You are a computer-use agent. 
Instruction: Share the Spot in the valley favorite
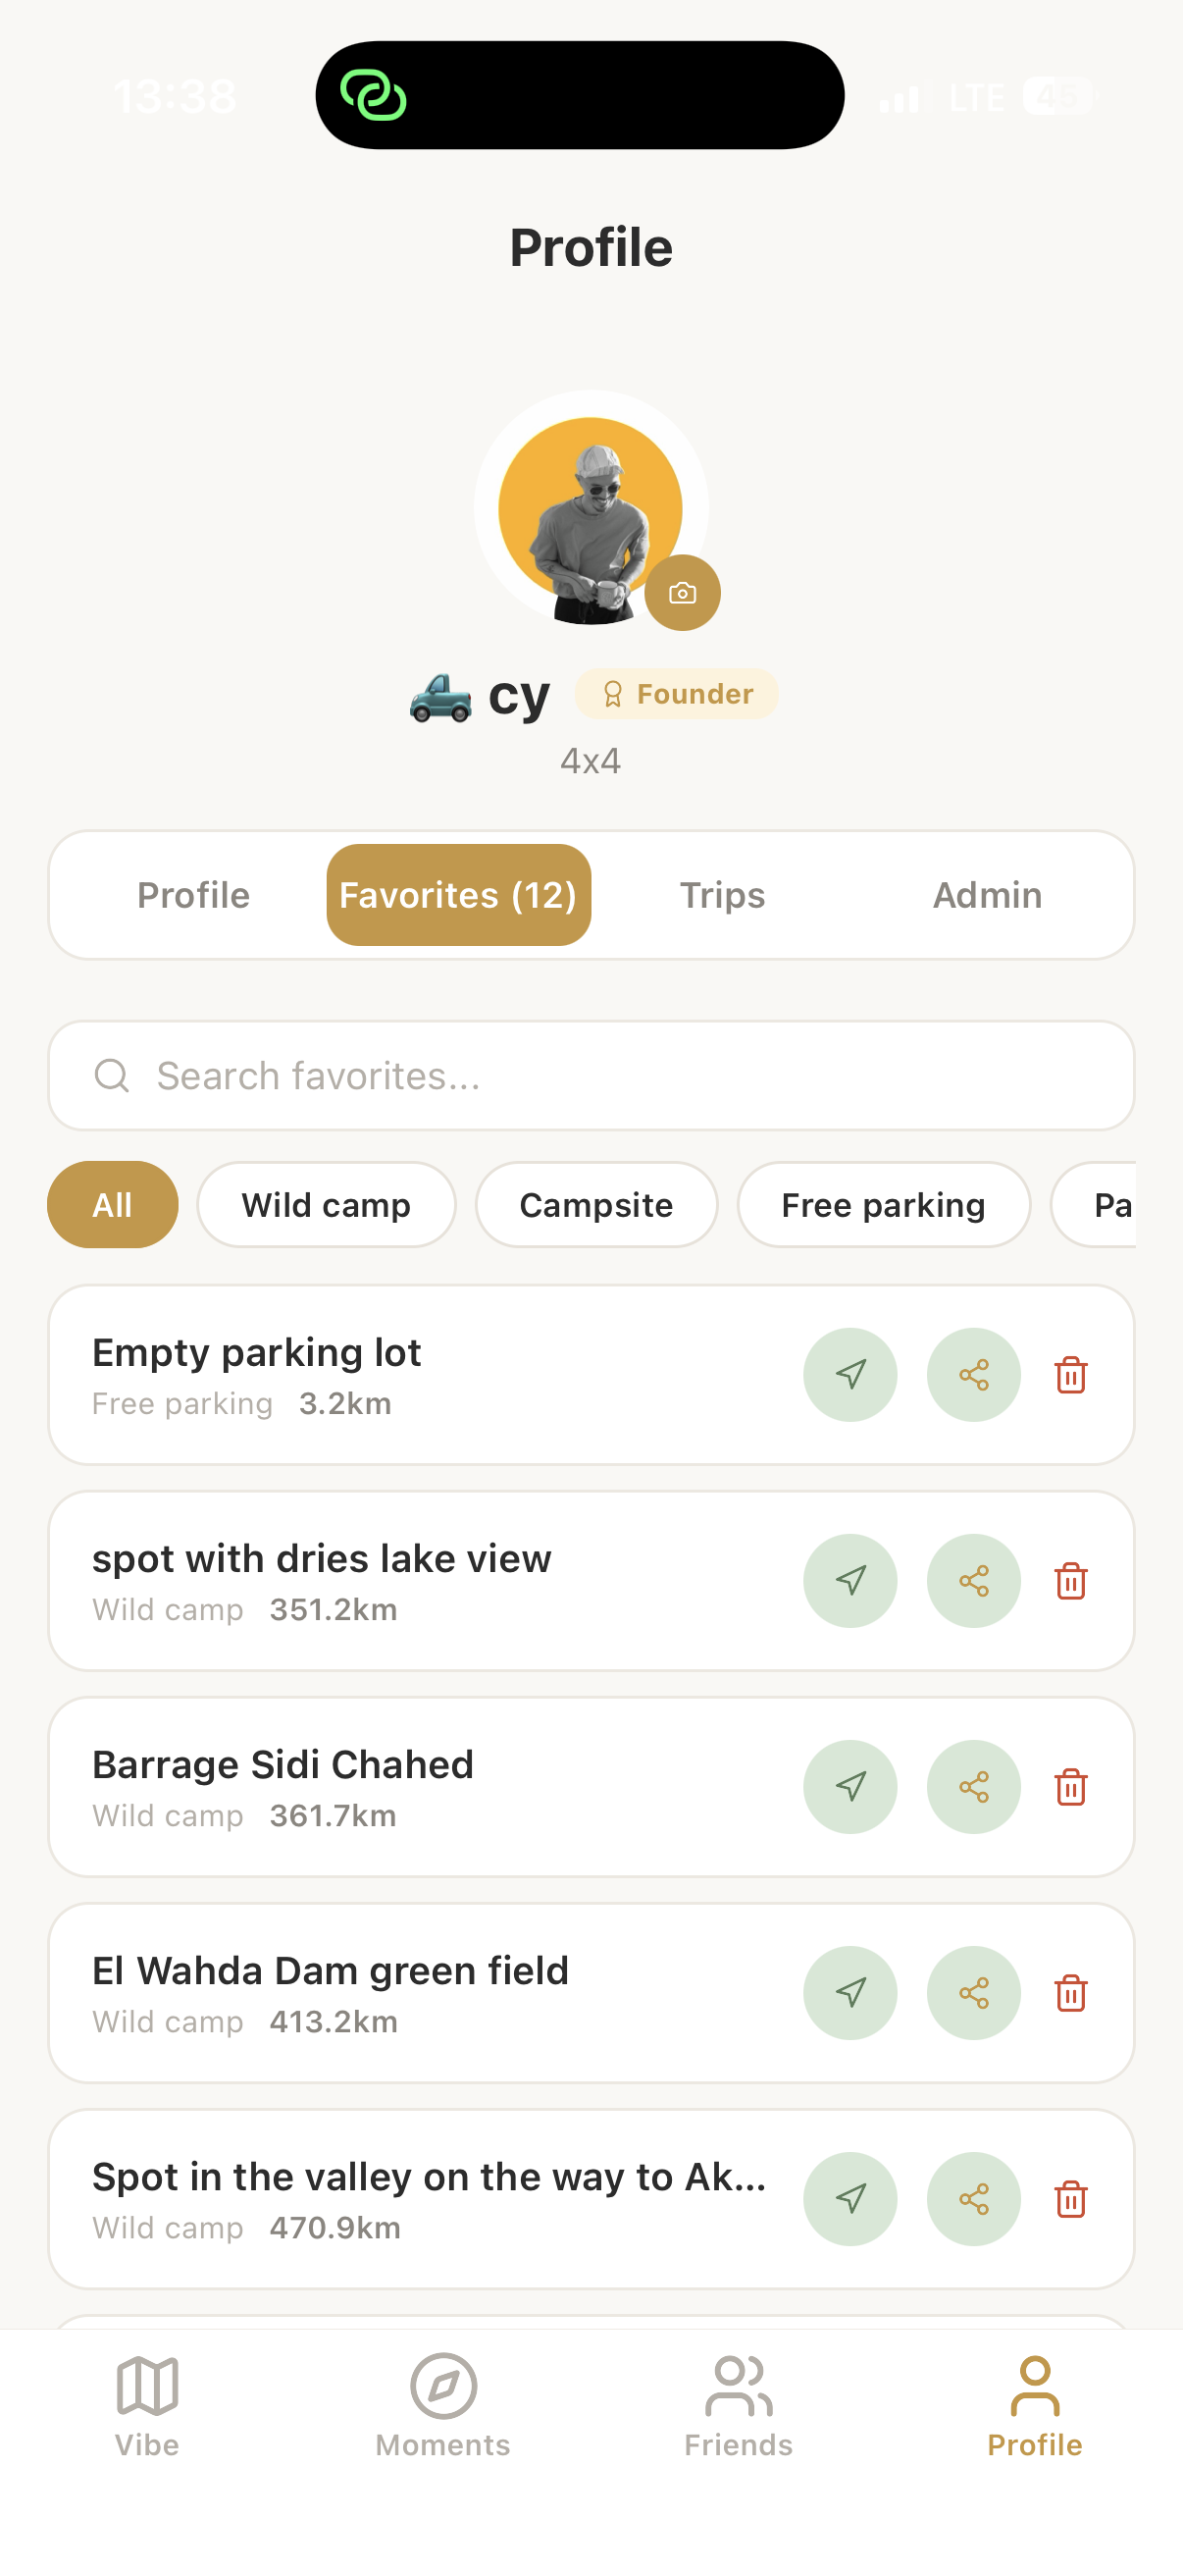click(973, 2198)
